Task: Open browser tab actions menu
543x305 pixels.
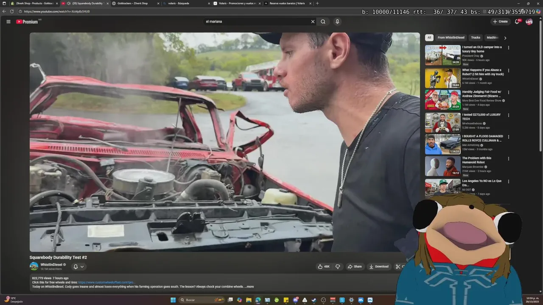Action: (4, 3)
